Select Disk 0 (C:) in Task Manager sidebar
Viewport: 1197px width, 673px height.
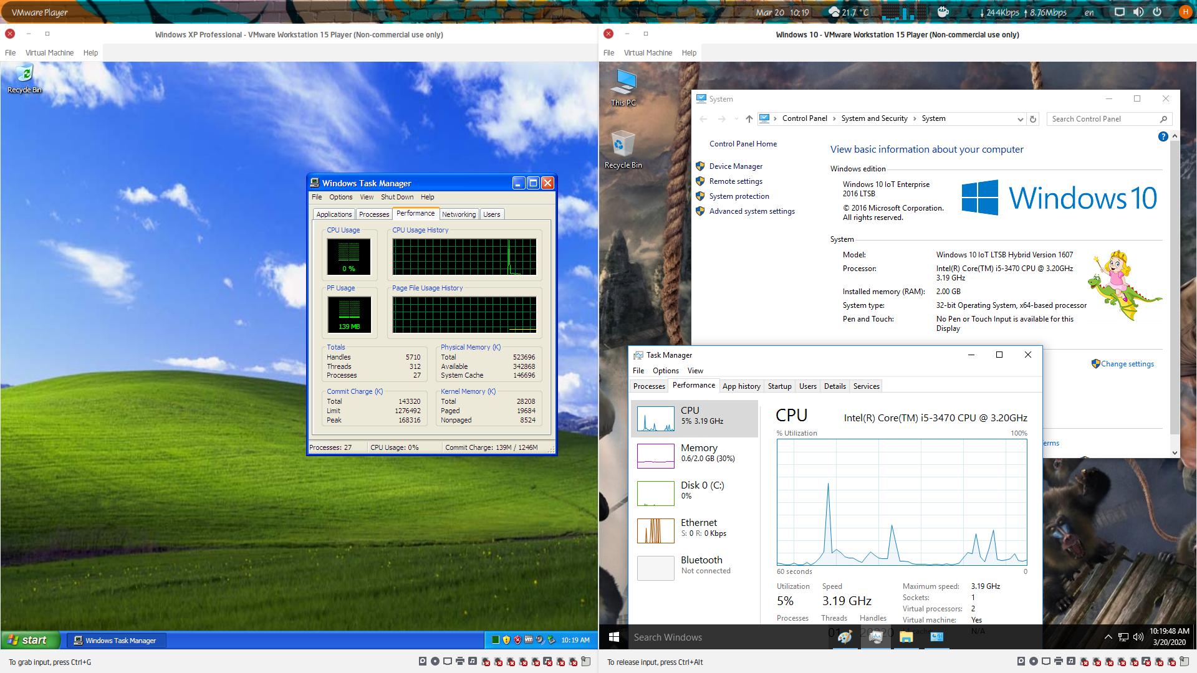tap(695, 492)
